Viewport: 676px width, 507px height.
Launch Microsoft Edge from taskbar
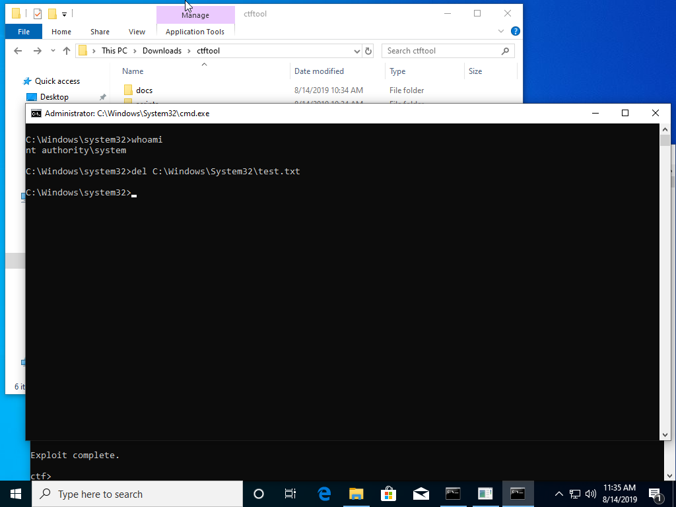coord(324,494)
